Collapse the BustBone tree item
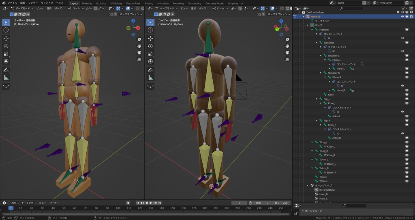Image resolution: width=415 pixels, height=220 pixels. pos(317,43)
